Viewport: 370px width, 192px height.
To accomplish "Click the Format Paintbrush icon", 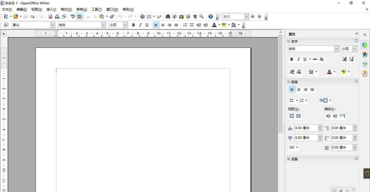I will coord(112,17).
